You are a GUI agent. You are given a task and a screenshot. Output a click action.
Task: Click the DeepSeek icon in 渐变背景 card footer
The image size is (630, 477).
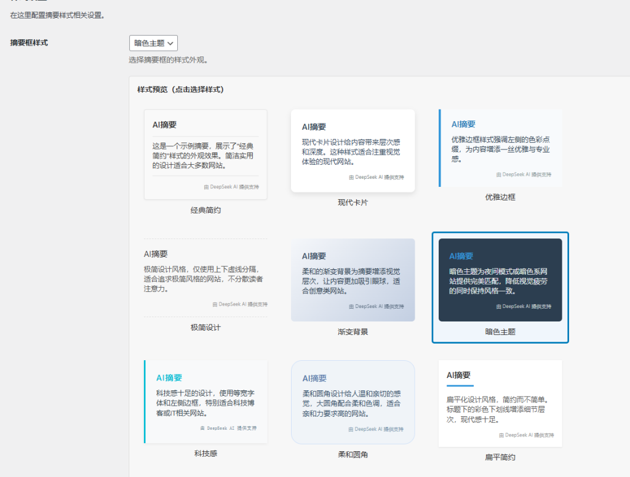click(352, 306)
